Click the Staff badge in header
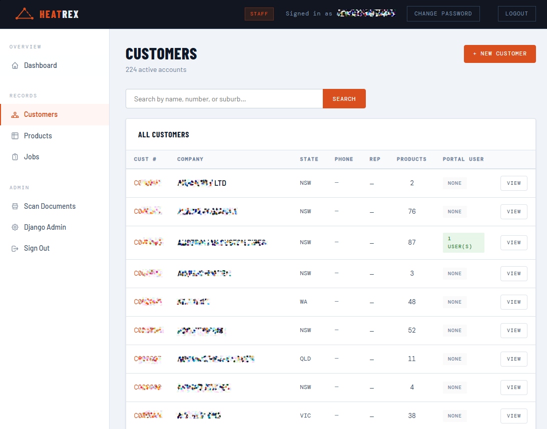The image size is (547, 429). (x=259, y=14)
